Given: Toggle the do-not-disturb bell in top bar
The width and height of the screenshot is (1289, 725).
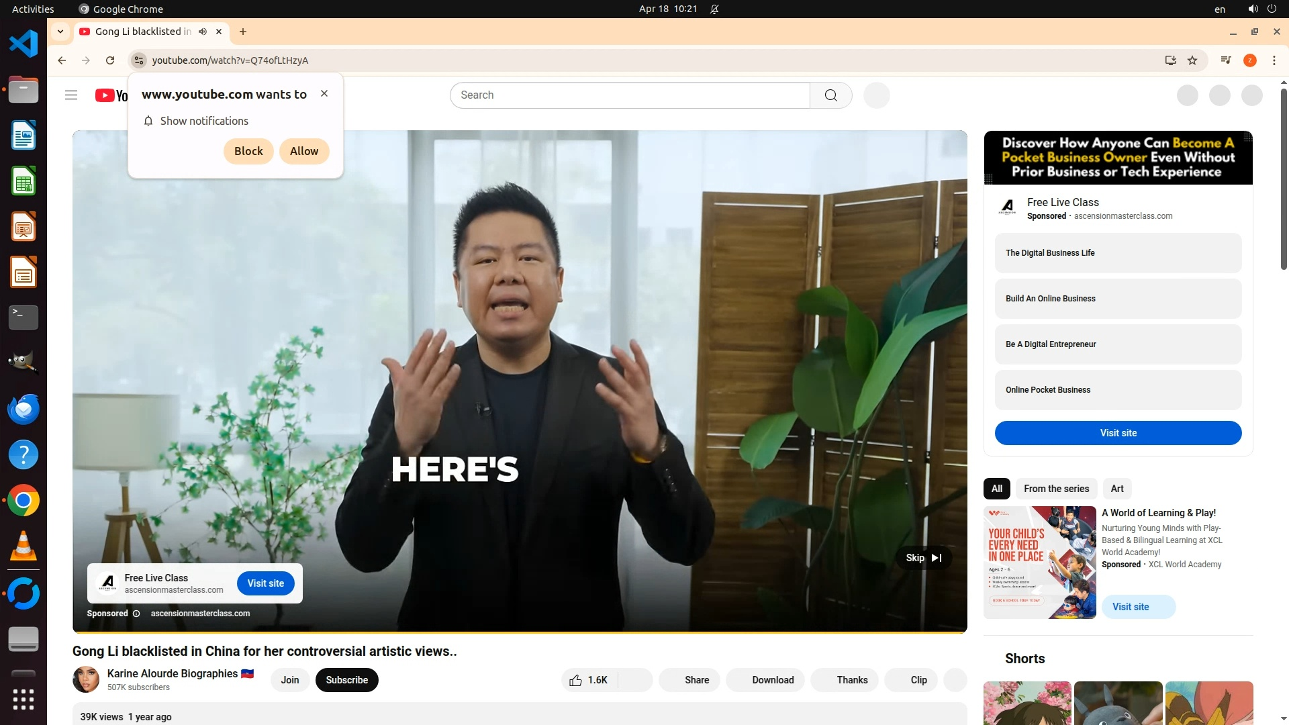Looking at the screenshot, I should pyautogui.click(x=714, y=9).
